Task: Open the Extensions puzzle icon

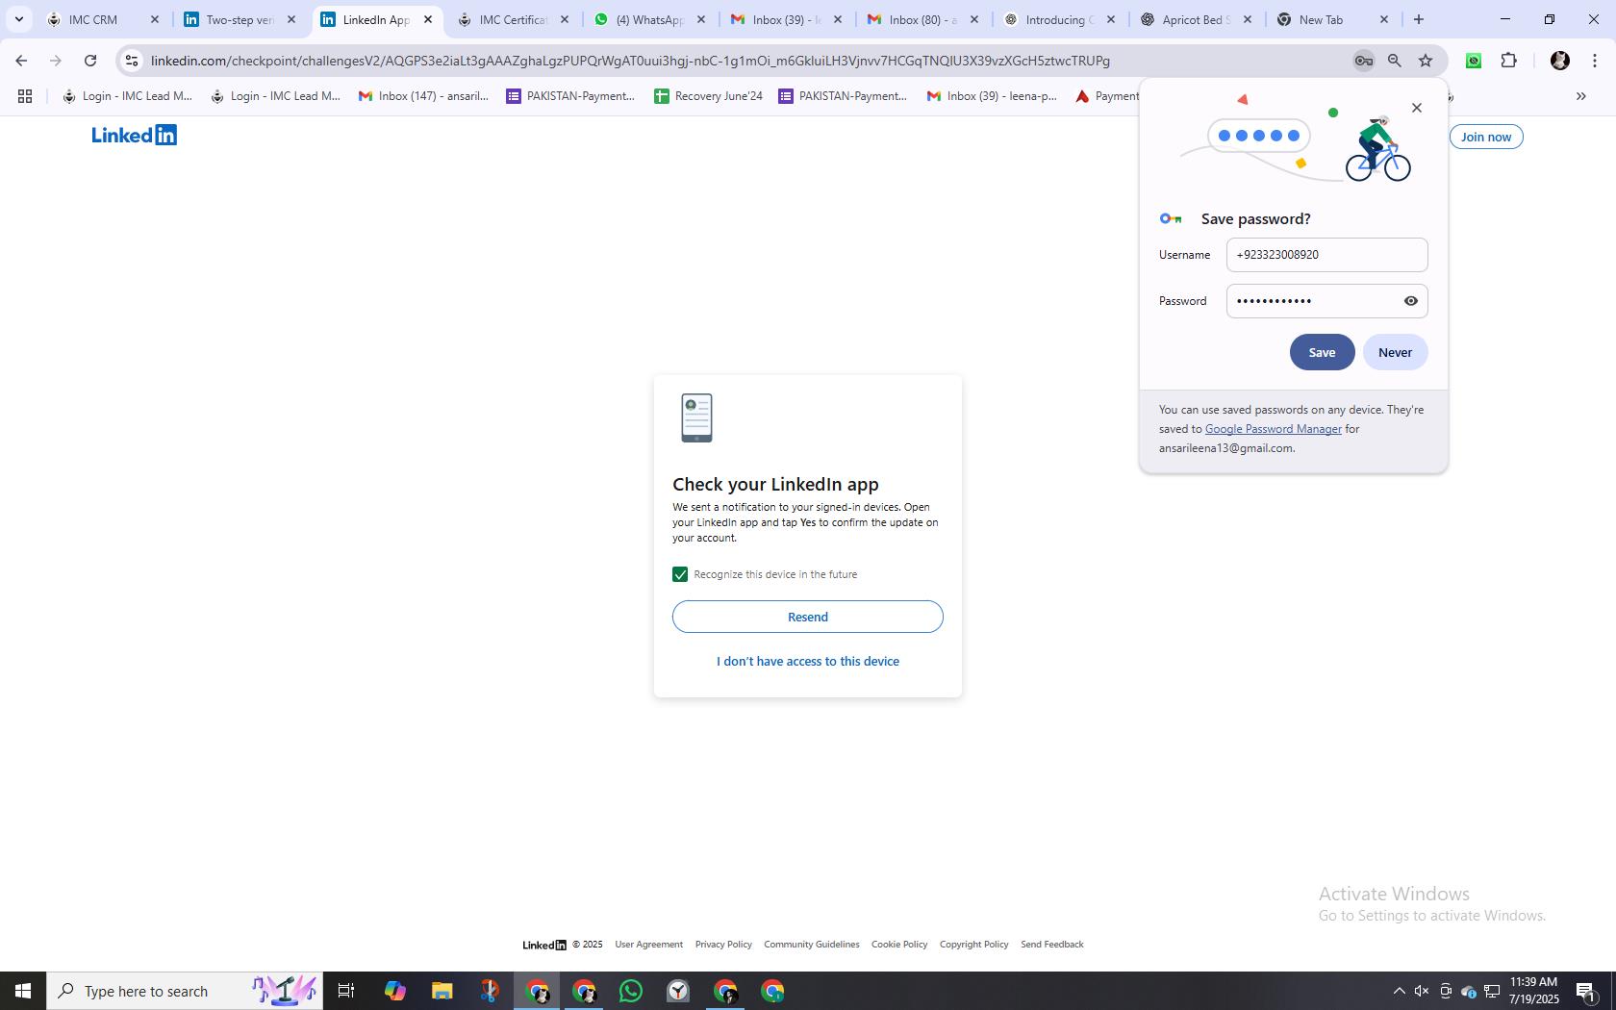Action: coord(1508,61)
